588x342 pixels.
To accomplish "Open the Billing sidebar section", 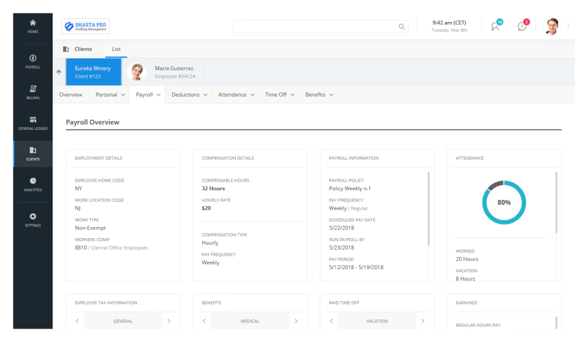I will pyautogui.click(x=33, y=92).
